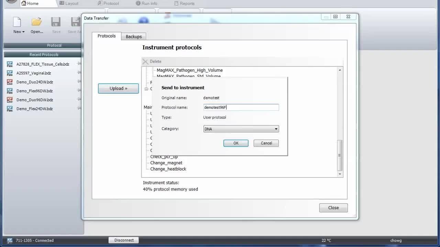Pin the Demo_Flex24DW.bdz protocol
This screenshot has height=247, width=440.
(79, 108)
